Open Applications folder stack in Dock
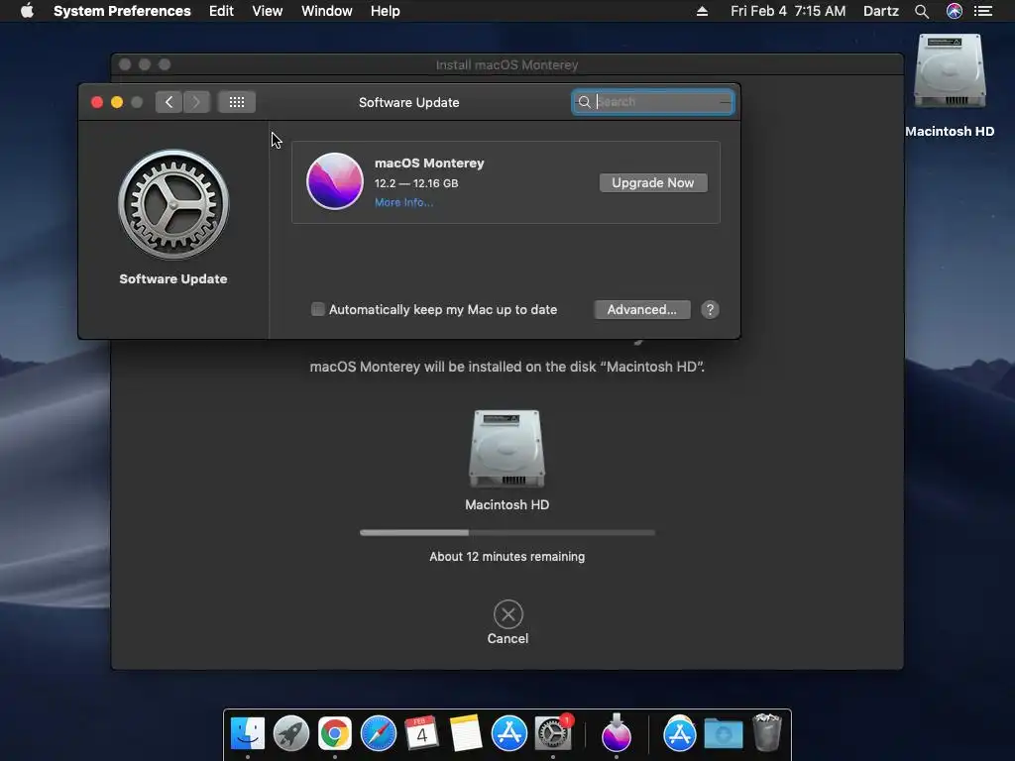The image size is (1015, 761). pos(679,733)
